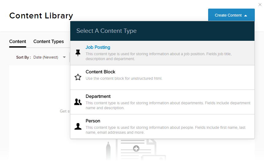This screenshot has width=264, height=161.
Task: Click the Department description about departments
Action: [x=168, y=105]
